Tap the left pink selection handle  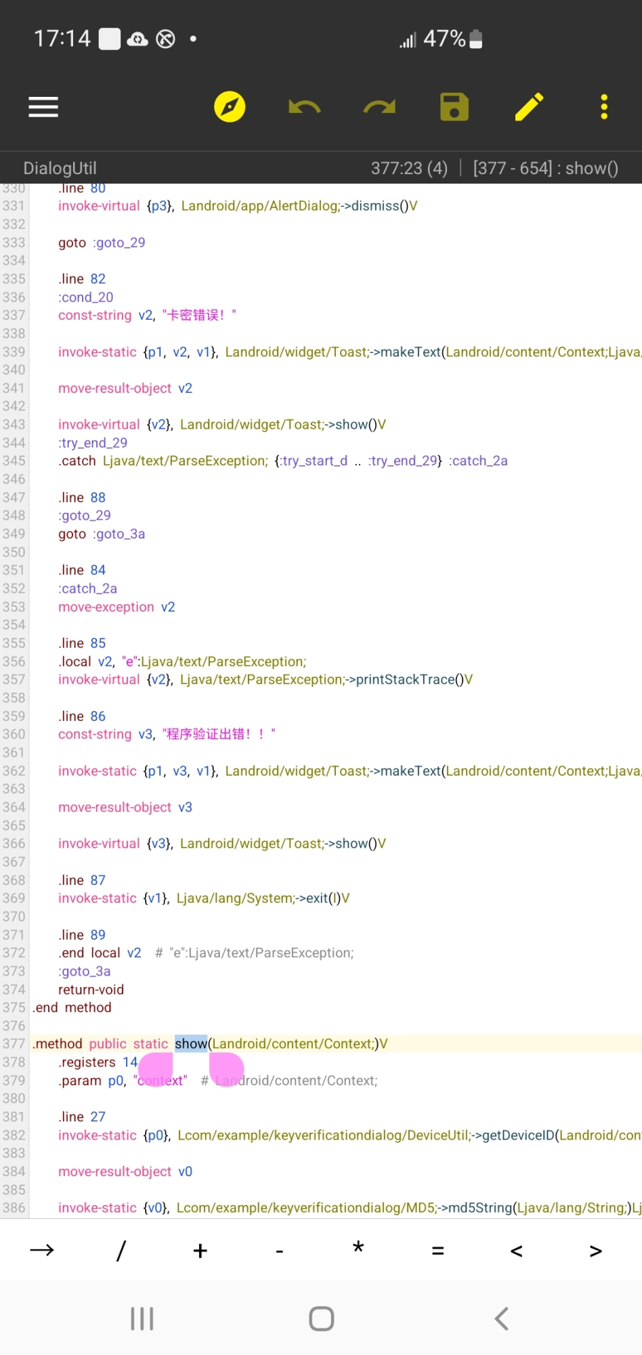156,1070
